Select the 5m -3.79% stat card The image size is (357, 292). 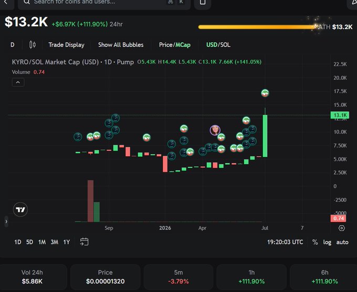pyautogui.click(x=178, y=277)
